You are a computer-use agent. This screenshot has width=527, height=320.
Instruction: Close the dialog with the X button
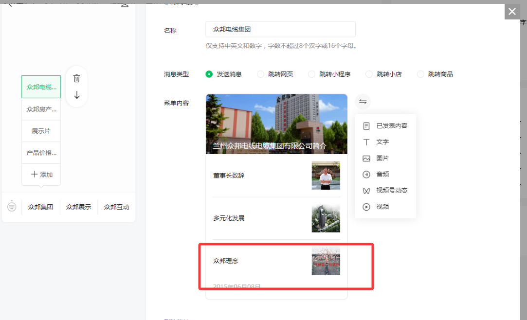[512, 11]
